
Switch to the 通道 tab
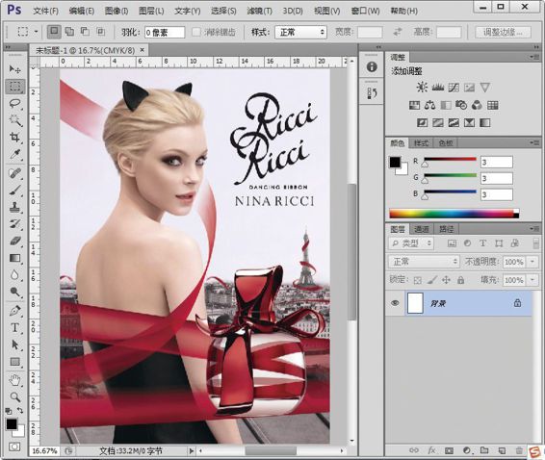pyautogui.click(x=422, y=229)
